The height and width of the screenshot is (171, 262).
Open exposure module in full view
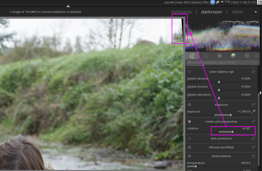[253, 105]
